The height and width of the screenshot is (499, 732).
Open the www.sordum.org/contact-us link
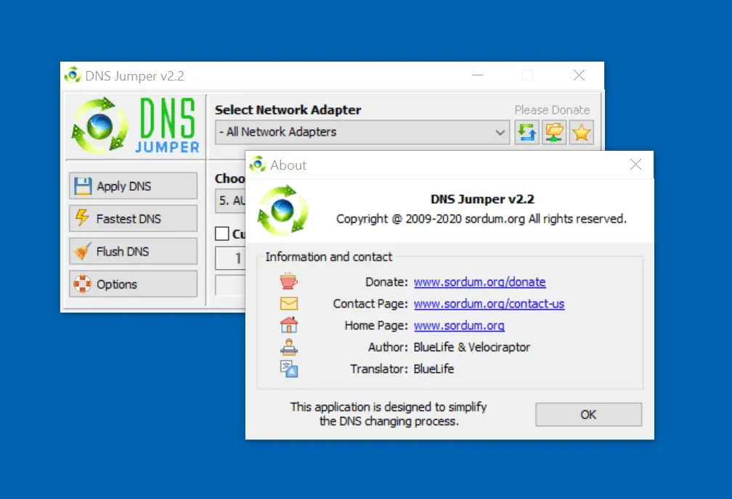click(489, 304)
